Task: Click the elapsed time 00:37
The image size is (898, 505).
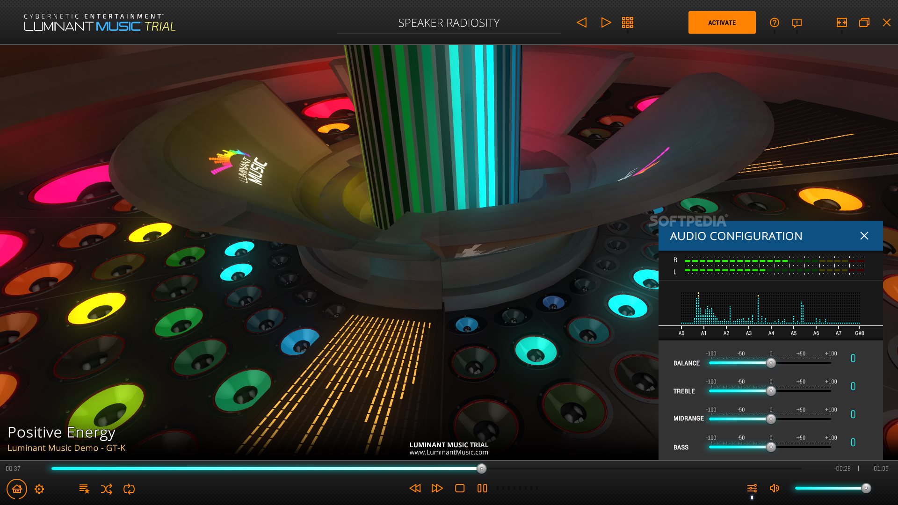Action: pyautogui.click(x=13, y=469)
